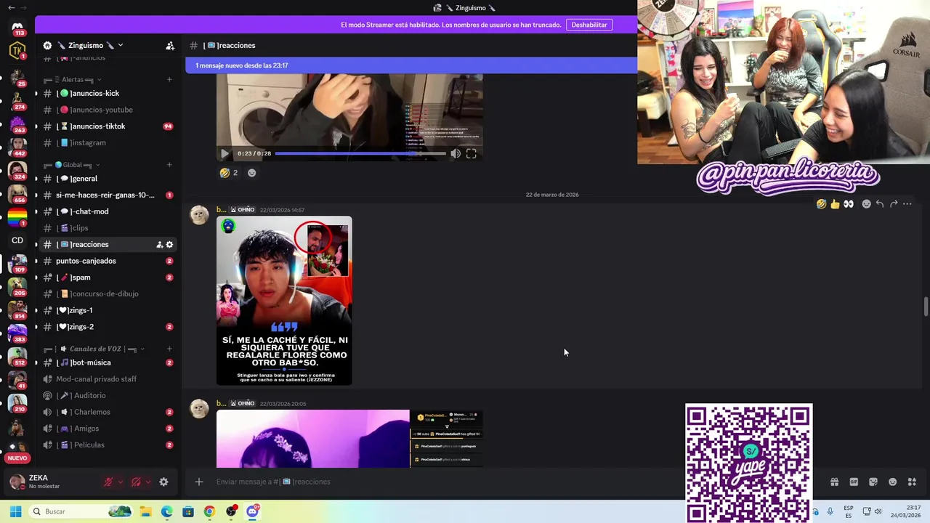React with eyes emoji in hover toolbar
This screenshot has height=523, width=930.
[848, 204]
